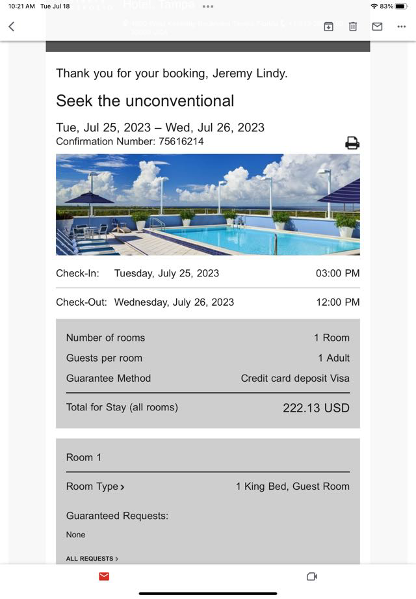
Task: Tap the 222.13 USD total amount
Action: pyautogui.click(x=316, y=408)
